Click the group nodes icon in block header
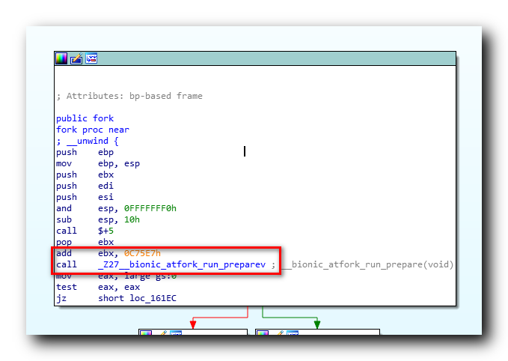The height and width of the screenshot is (361, 508). [x=91, y=58]
